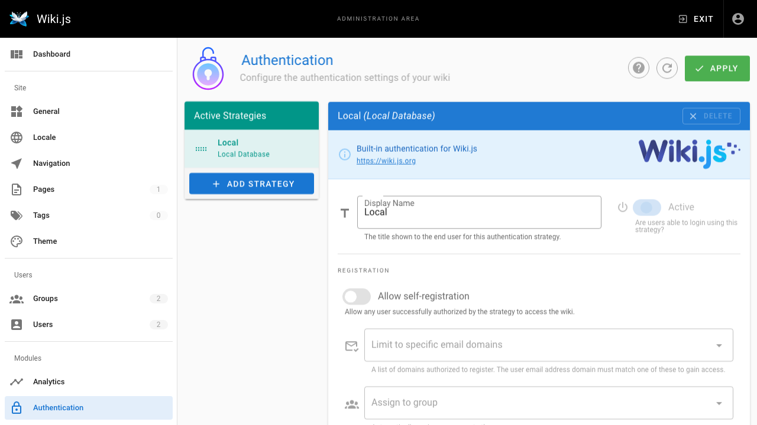Click the Users count badge 2

[158, 325]
